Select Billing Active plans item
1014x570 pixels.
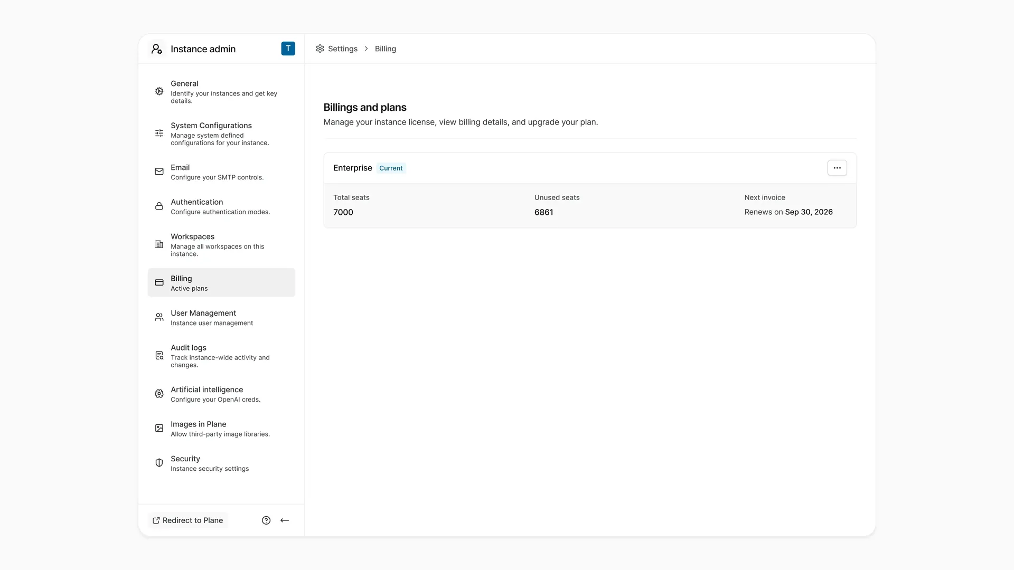[221, 283]
